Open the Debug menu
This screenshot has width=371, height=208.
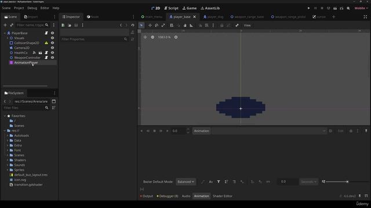tap(32, 8)
